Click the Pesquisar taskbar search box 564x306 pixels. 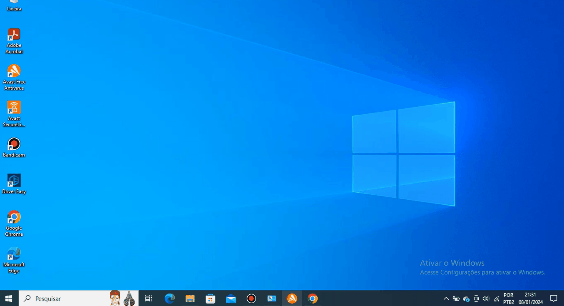79,299
